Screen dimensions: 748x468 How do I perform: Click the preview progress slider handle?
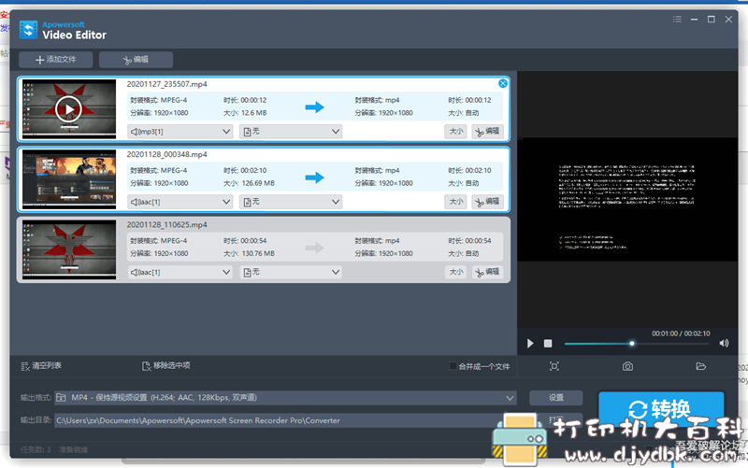click(632, 343)
